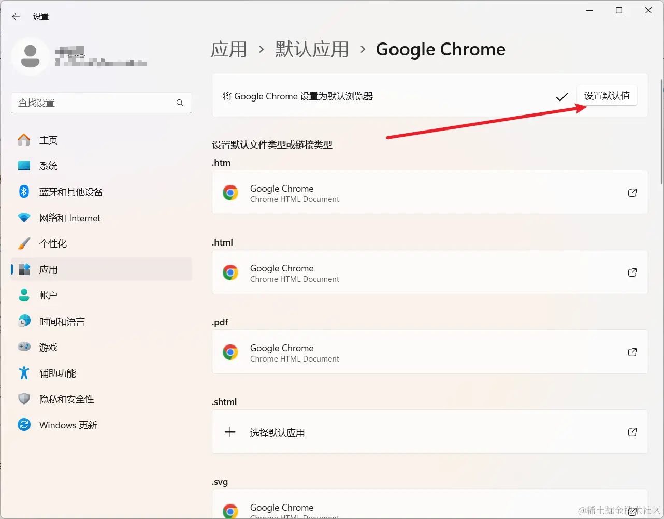Click 应用 in the breadcrumb
Viewport: 664px width, 519px height.
click(229, 49)
